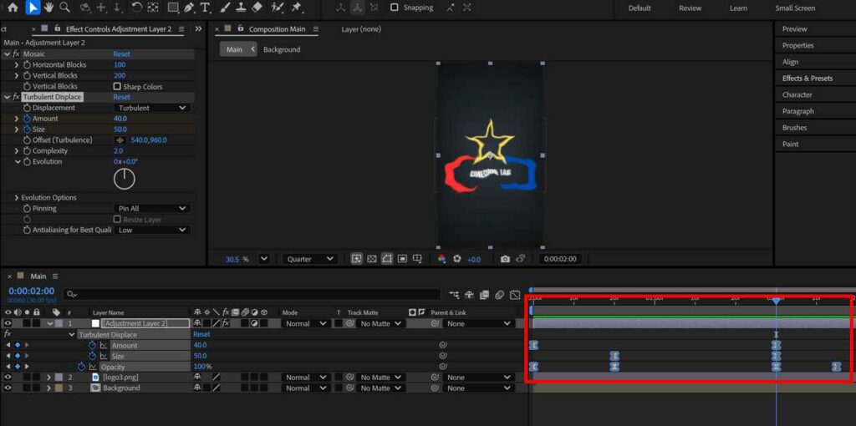856x426 pixels.
Task: Switch to the Small Screen workspace
Action: (x=795, y=8)
